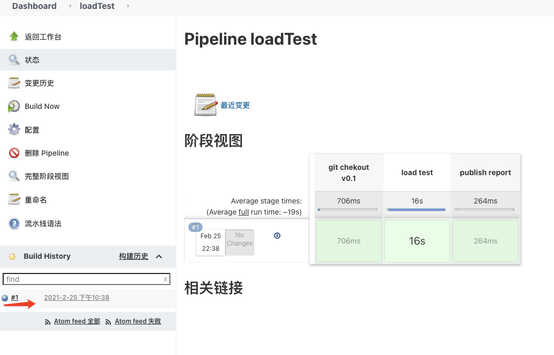The image size is (554, 355).
Task: Click the Build Now clock icon
Action: coord(14,106)
